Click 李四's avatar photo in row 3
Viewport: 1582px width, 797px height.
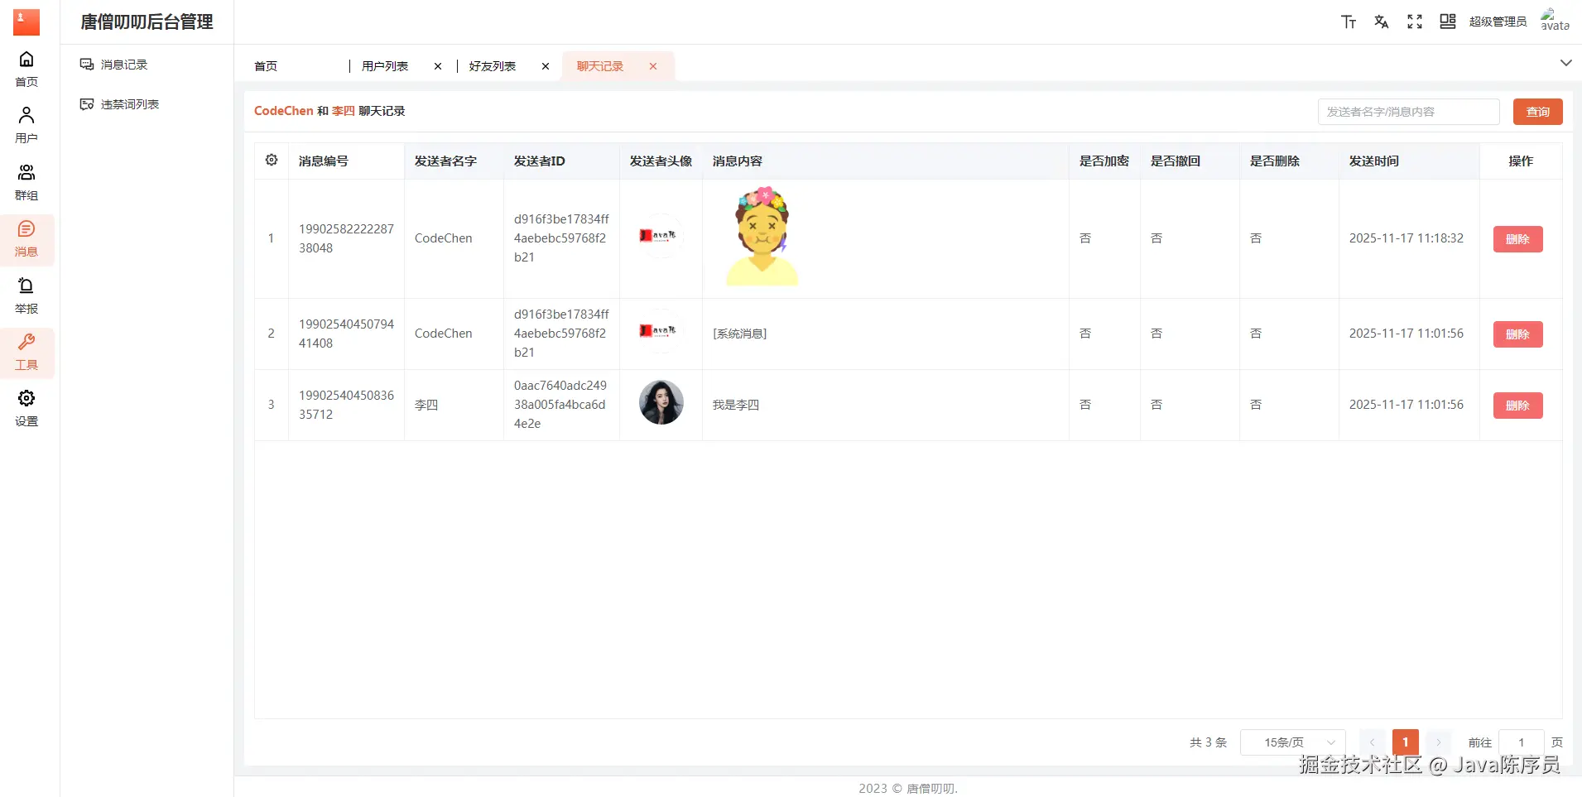[x=661, y=403]
